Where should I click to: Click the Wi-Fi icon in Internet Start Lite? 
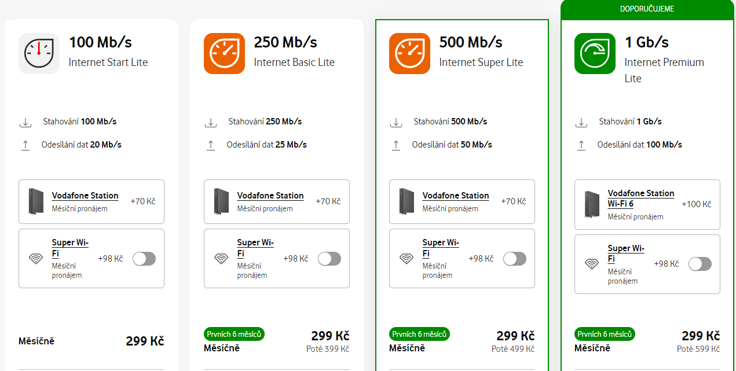36,259
